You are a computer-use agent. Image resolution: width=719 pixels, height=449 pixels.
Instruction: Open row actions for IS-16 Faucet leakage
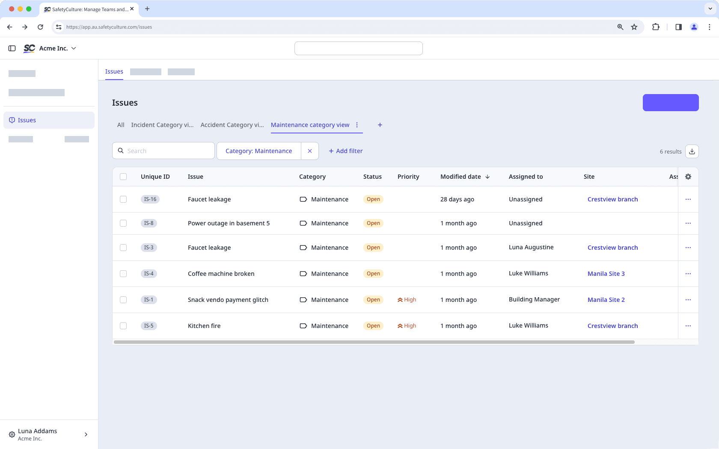(x=688, y=199)
